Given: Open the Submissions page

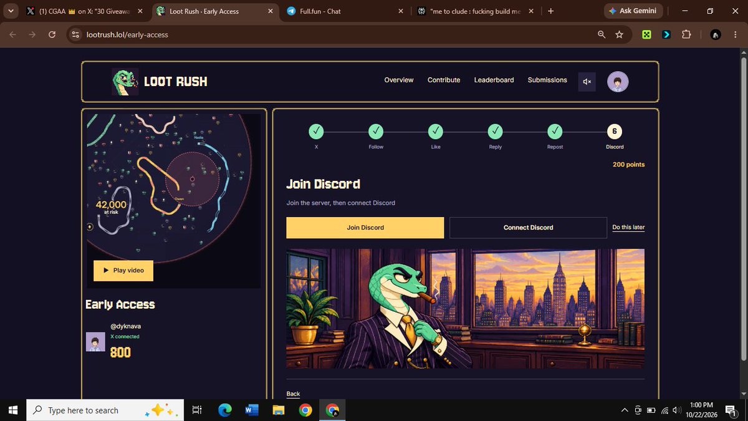Looking at the screenshot, I should point(547,80).
